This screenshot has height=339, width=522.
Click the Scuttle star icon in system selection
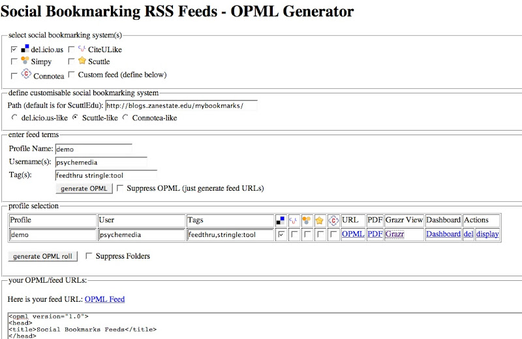(82, 61)
